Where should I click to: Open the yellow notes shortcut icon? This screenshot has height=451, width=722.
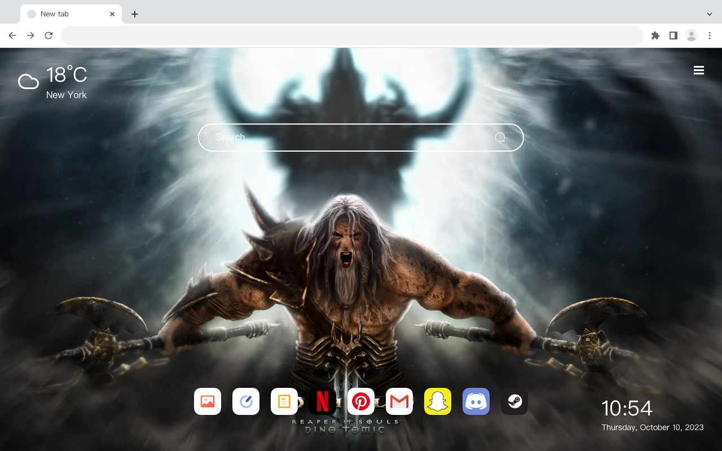(x=284, y=401)
